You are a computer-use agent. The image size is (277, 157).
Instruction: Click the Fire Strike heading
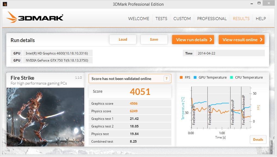23,78
